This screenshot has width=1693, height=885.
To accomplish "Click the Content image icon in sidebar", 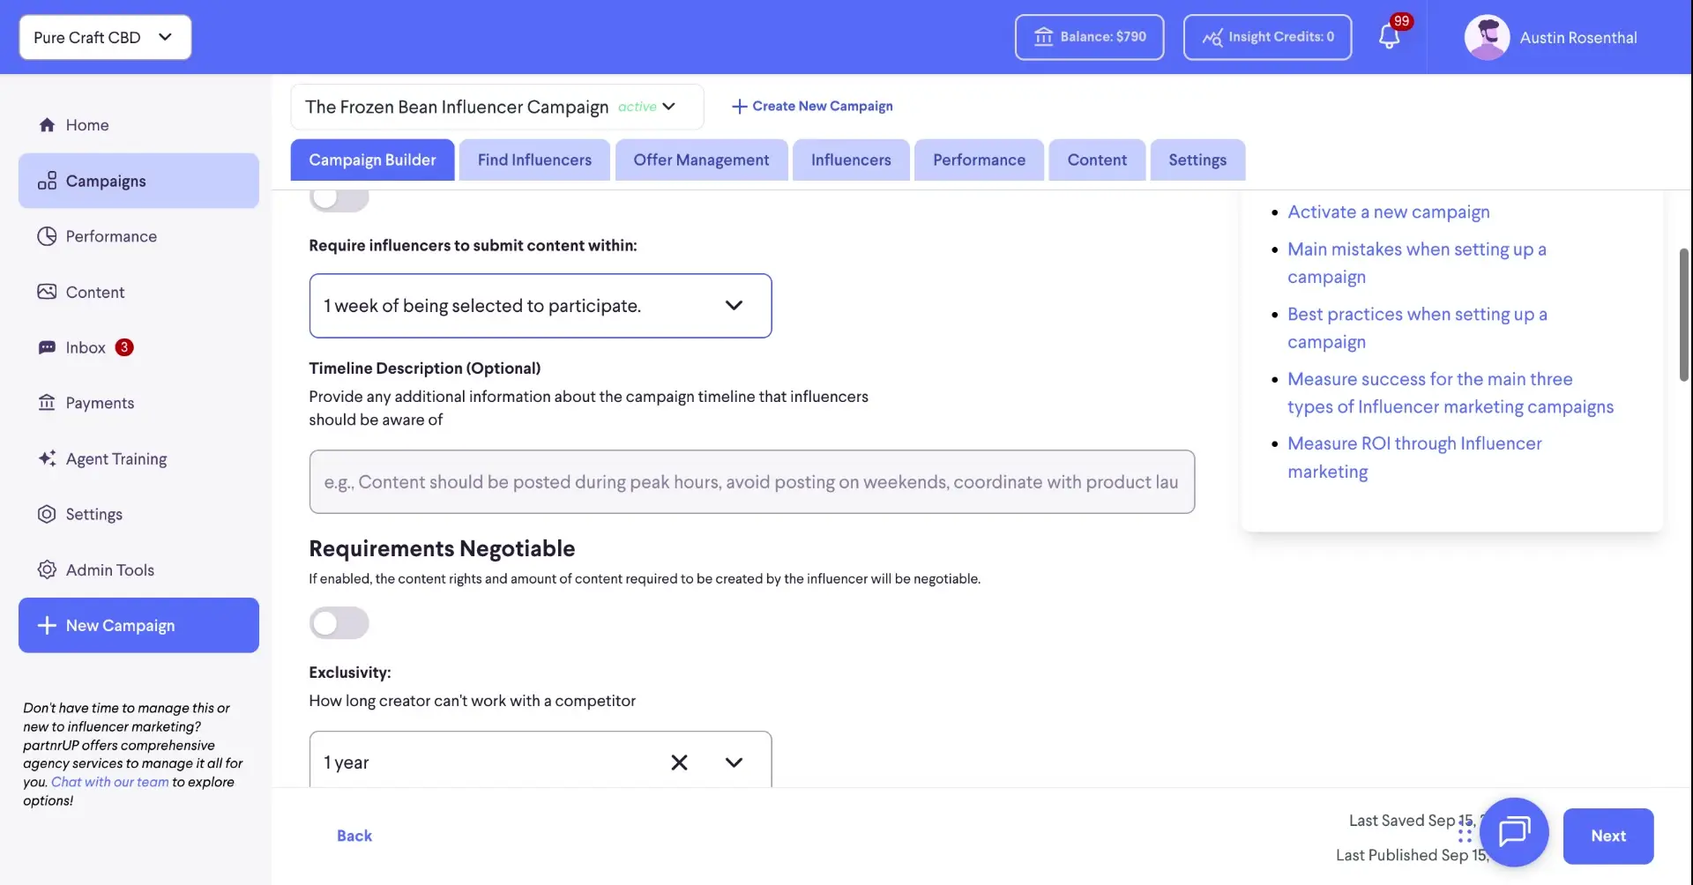I will (x=48, y=291).
